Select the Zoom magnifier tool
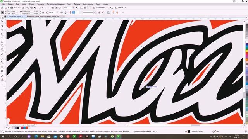Image resolution: width=248 pixels, height=139 pixels. point(2,30)
